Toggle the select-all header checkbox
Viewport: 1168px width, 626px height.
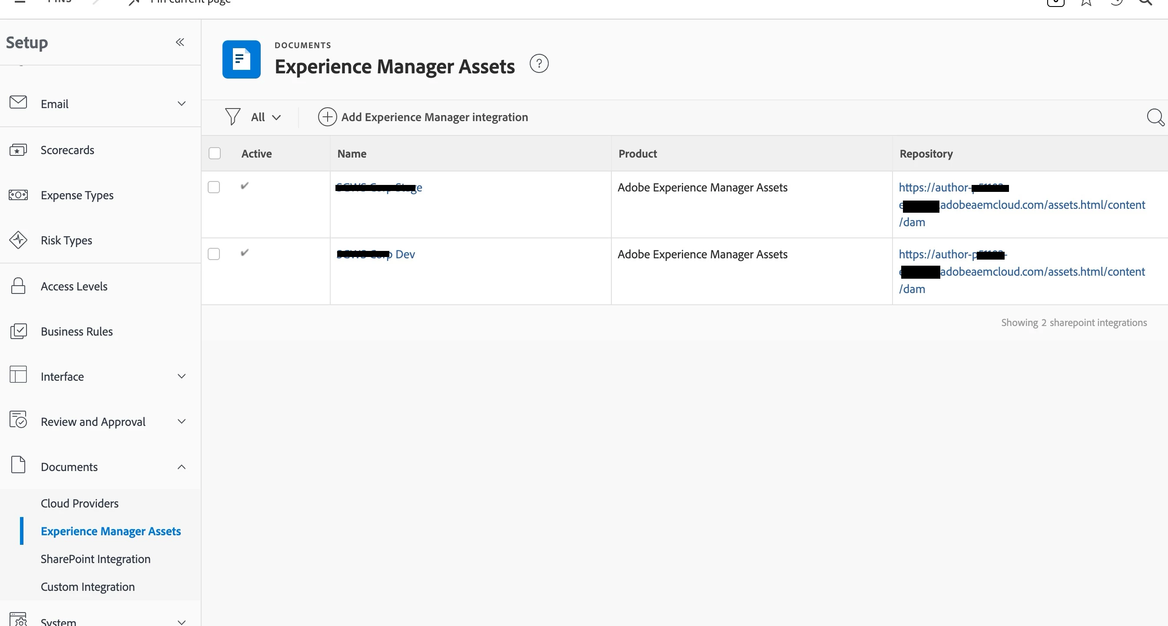215,154
